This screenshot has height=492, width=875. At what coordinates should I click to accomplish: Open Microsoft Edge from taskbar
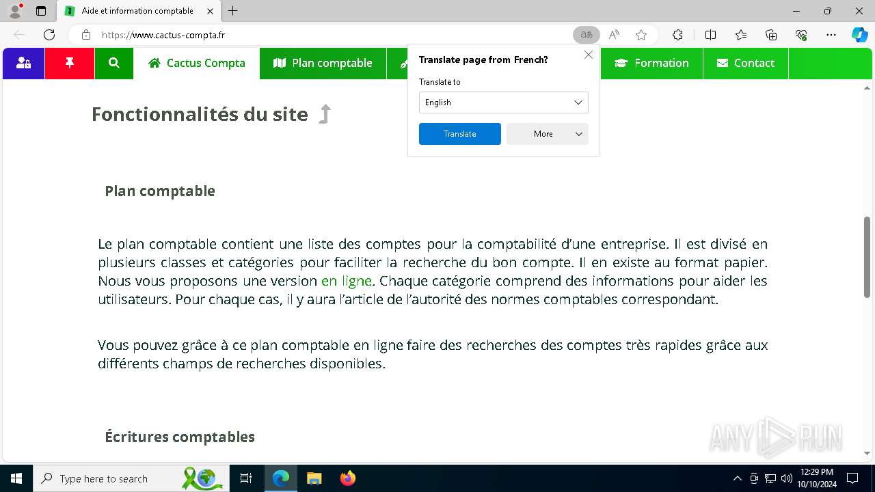281,478
